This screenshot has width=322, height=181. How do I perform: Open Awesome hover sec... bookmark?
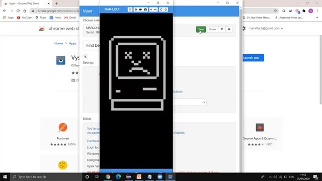click(289, 18)
